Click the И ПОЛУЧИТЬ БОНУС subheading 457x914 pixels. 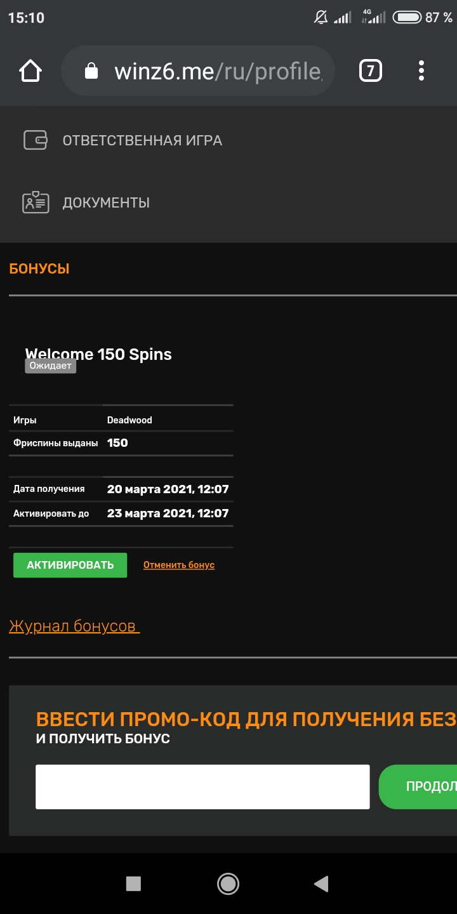[x=103, y=739]
